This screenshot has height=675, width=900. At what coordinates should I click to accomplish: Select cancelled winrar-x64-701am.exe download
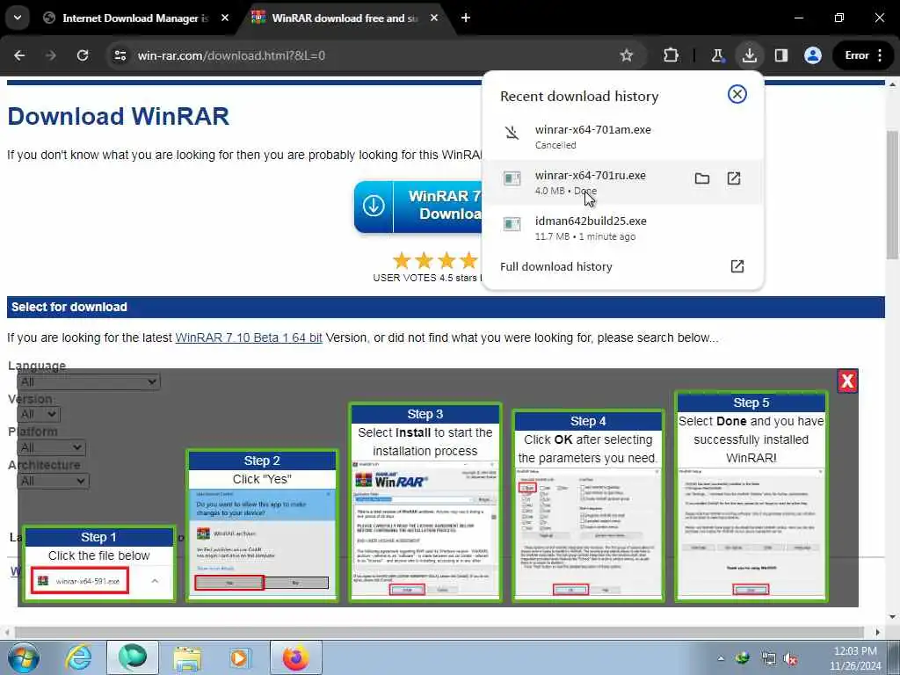coord(623,136)
